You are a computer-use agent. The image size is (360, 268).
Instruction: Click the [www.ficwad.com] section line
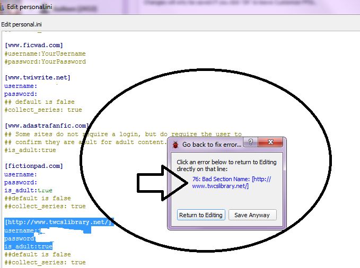point(34,45)
